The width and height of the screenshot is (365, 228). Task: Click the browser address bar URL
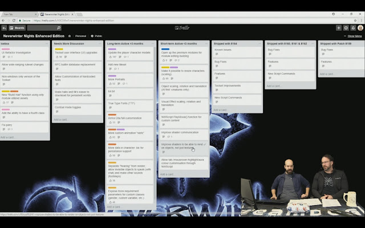click(74, 21)
